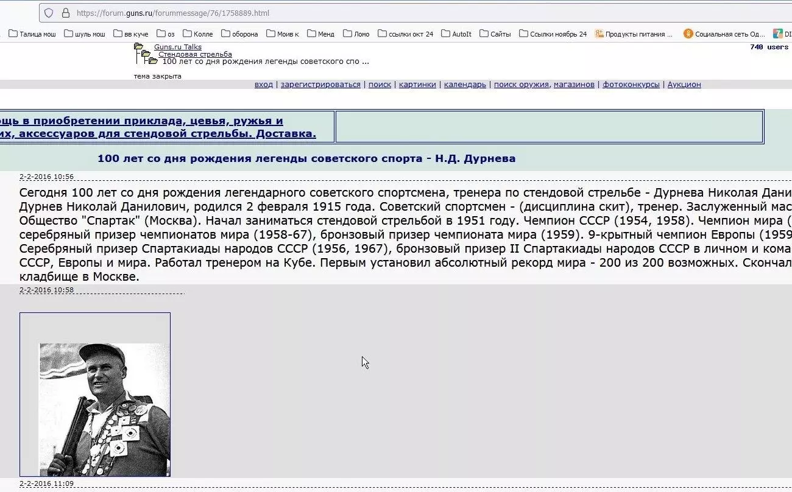792x492 pixels.
Task: Click the page icon before the topic title
Action: click(x=152, y=61)
